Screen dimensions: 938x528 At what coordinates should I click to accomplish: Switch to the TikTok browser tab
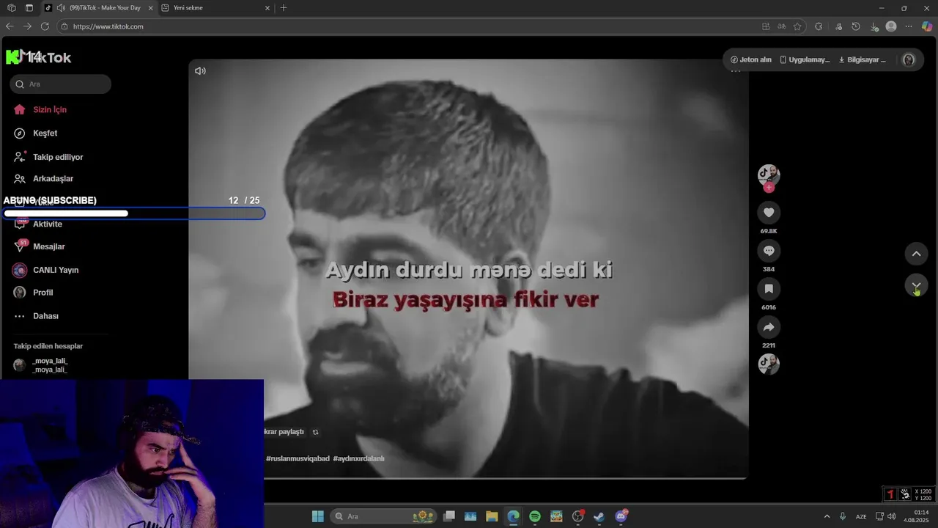click(99, 8)
